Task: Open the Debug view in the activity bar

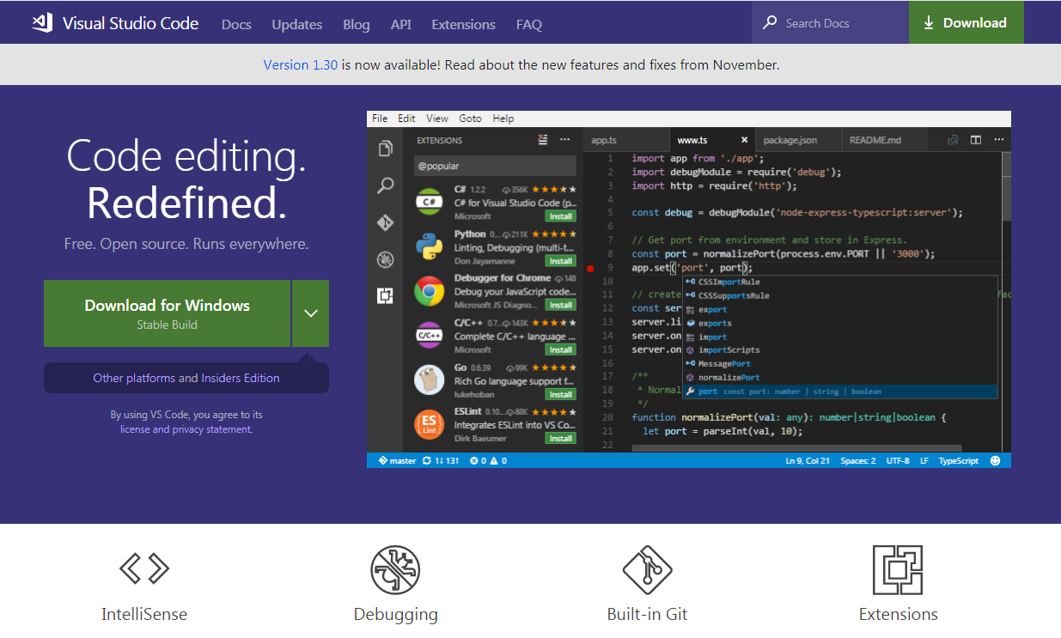Action: pos(386,259)
